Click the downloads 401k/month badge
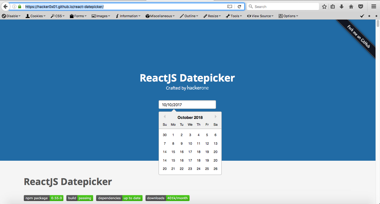Screen dimensions: 380x204 pos(168,198)
